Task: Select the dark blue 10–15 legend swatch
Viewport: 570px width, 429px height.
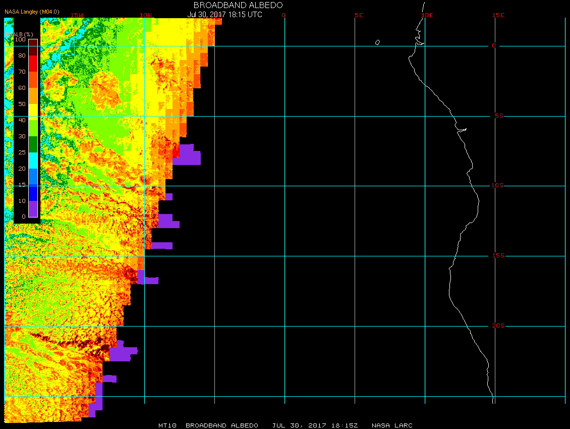Action: (x=33, y=193)
